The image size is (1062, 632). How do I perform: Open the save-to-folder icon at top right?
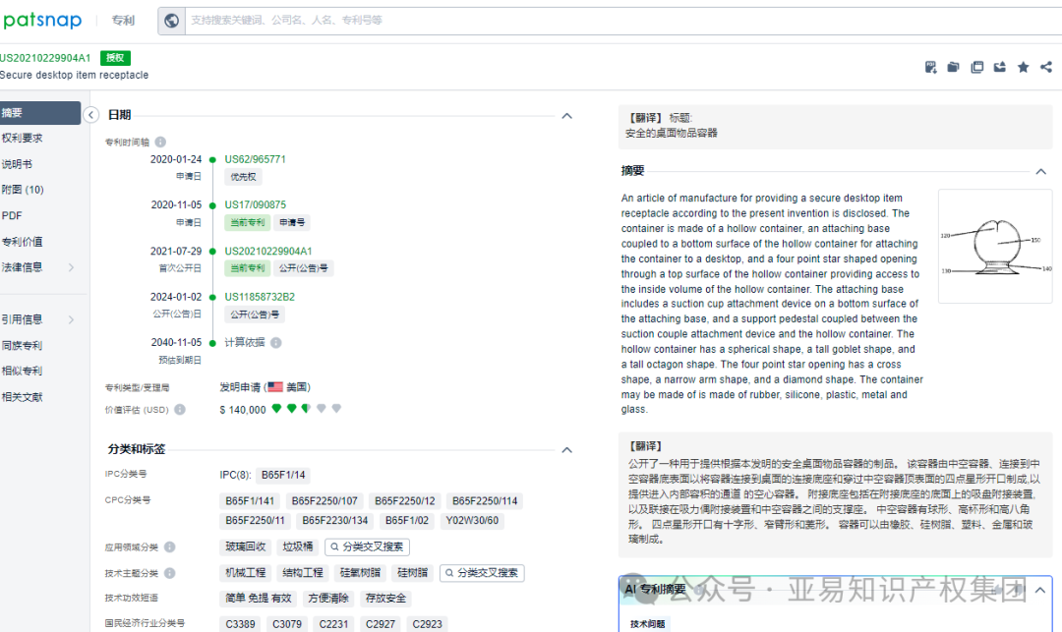point(953,67)
